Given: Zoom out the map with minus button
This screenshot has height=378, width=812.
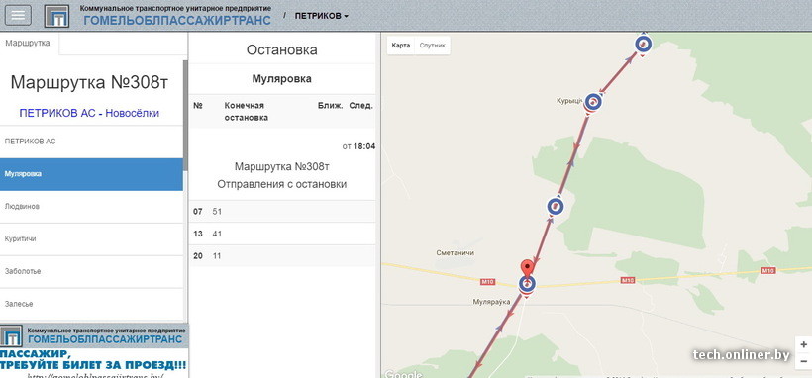Looking at the screenshot, I should (803, 361).
